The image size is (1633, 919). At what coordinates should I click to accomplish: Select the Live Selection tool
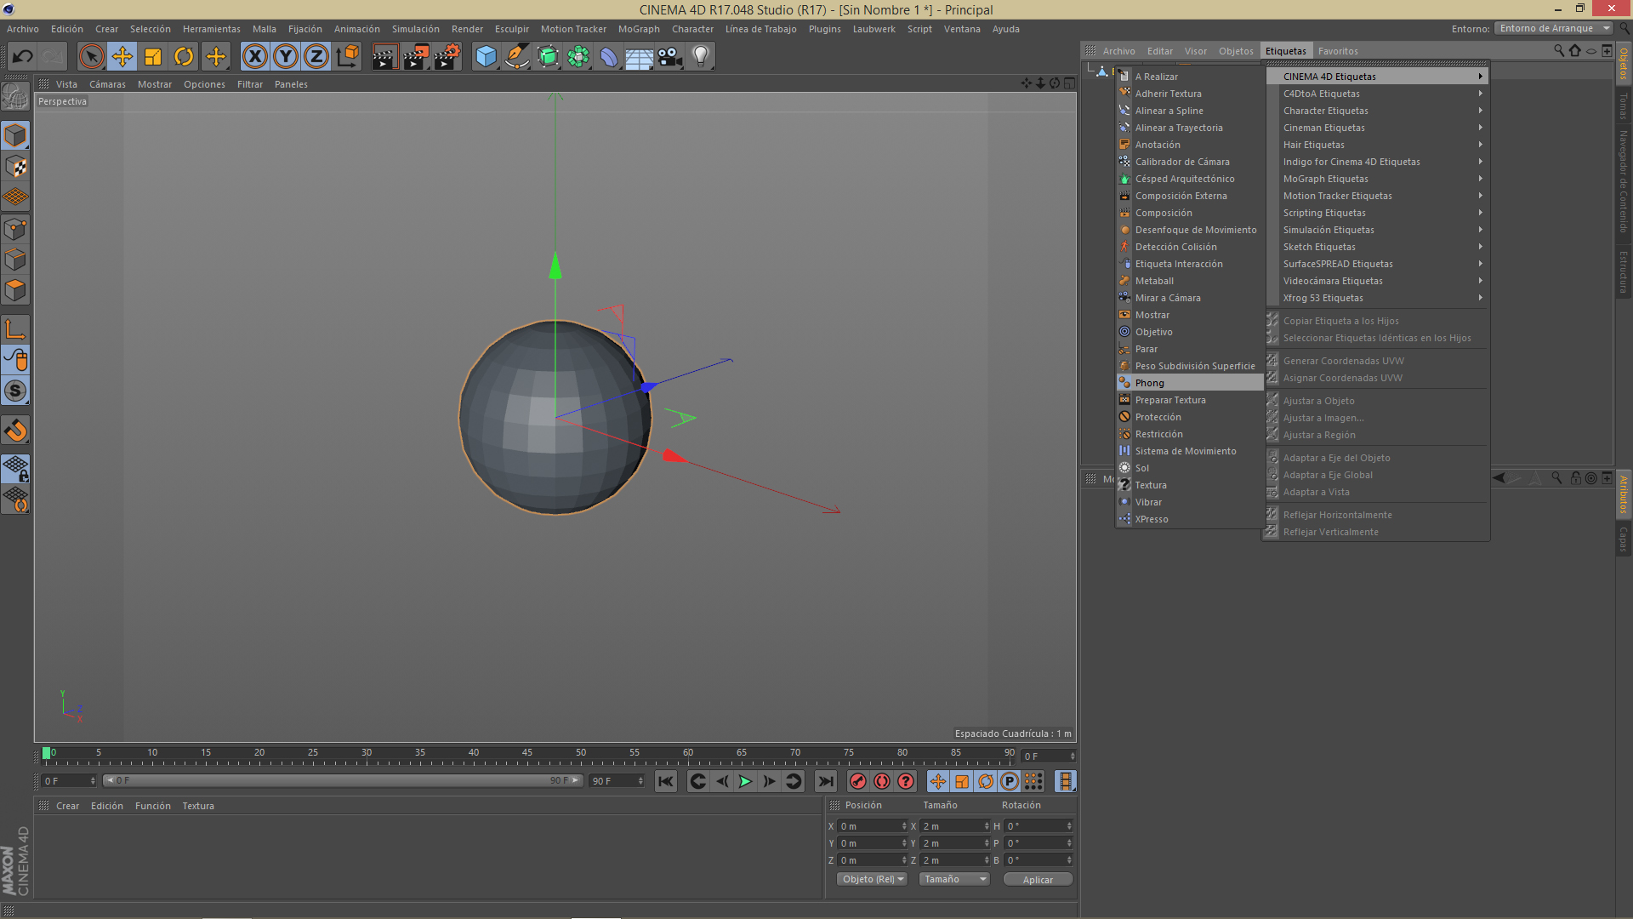(x=91, y=57)
